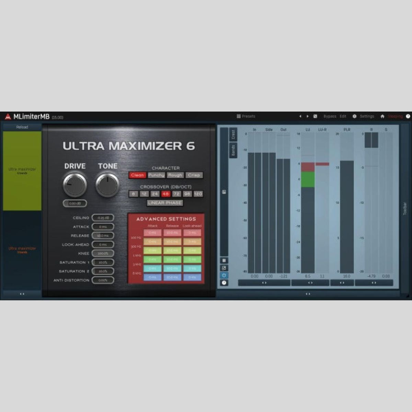Set crossover slope to 24 dB/oct
The image size is (412, 412).
pos(155,194)
